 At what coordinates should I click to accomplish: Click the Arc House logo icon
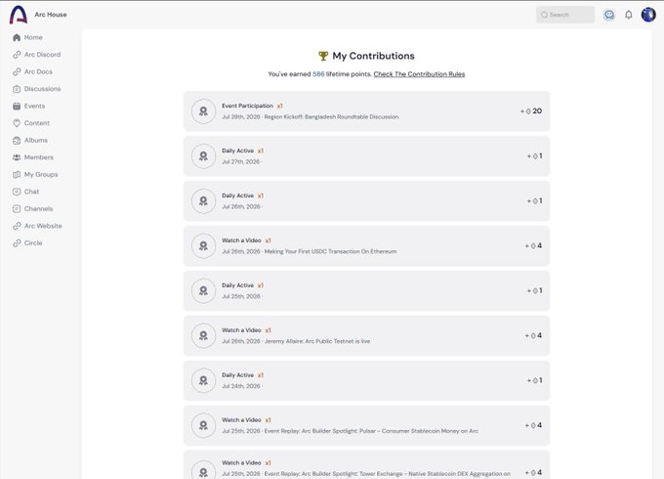pos(19,15)
